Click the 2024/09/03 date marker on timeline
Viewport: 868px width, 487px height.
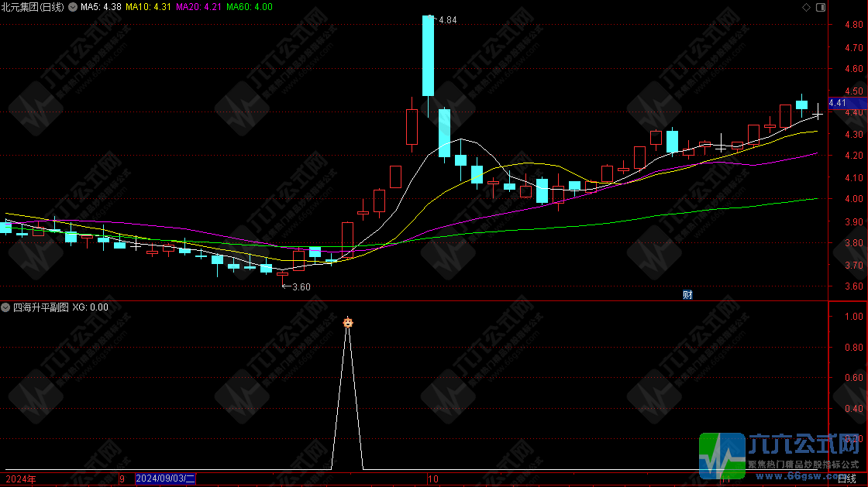pos(166,479)
